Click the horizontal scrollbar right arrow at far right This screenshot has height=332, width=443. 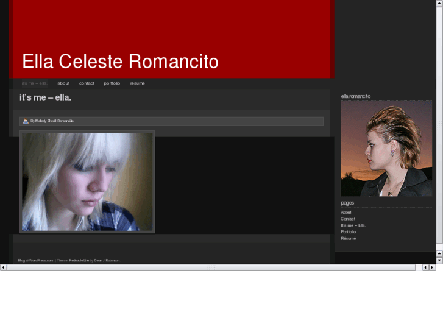(x=432, y=267)
